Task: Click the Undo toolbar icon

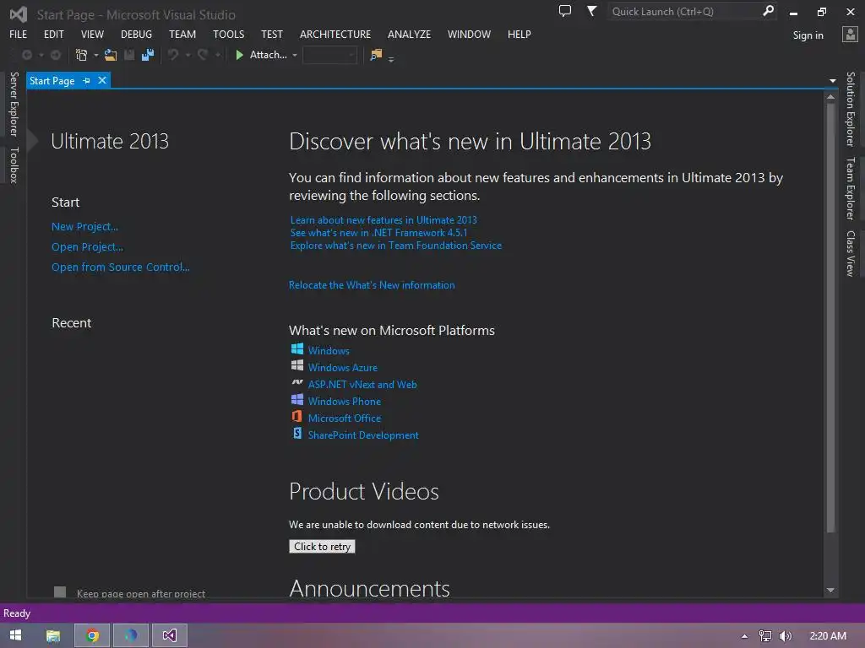Action: pos(173,55)
